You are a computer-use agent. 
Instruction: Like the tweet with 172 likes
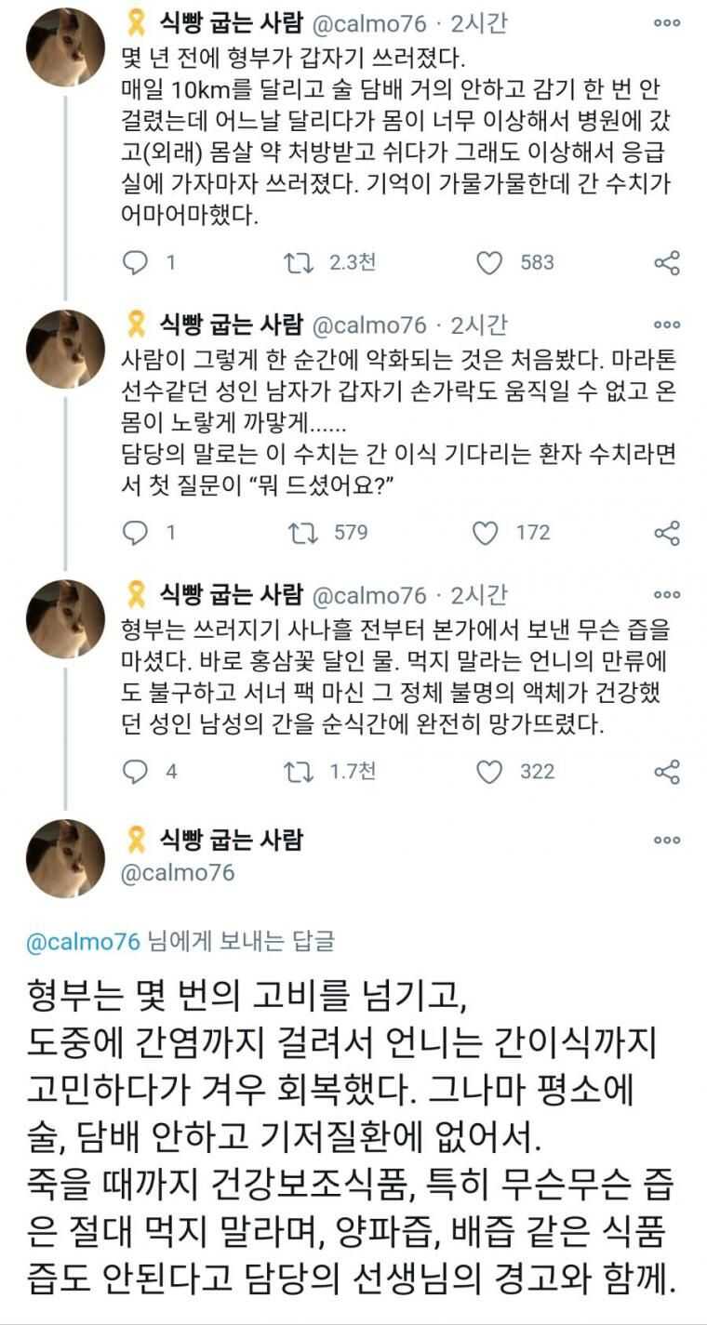486,533
